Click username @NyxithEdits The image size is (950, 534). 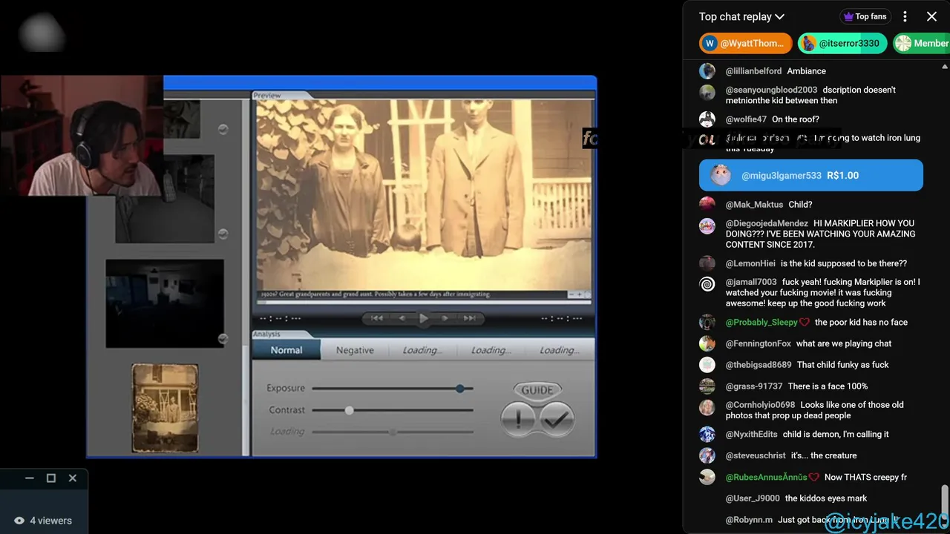(x=752, y=434)
